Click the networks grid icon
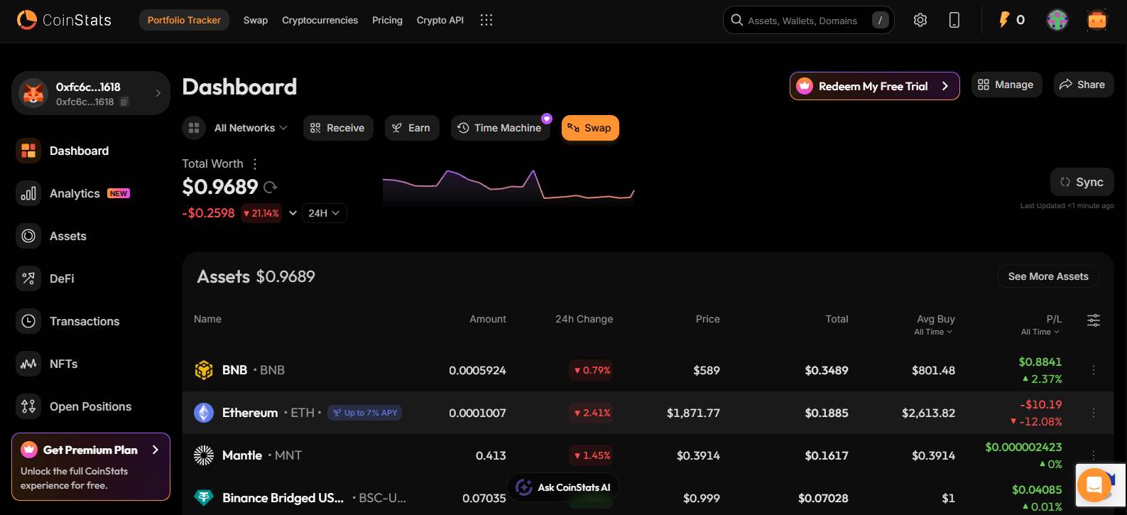The width and height of the screenshot is (1127, 515). pos(194,128)
